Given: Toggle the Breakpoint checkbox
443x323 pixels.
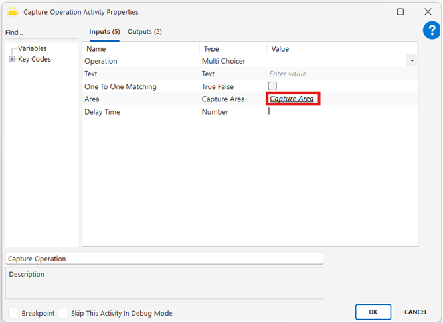Looking at the screenshot, I should pos(14,313).
